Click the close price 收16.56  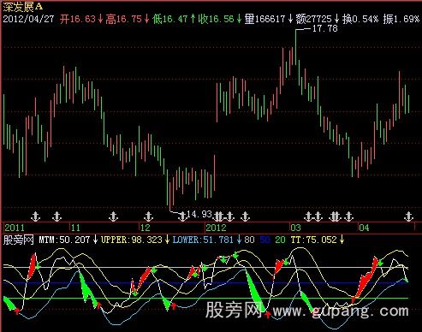(x=216, y=19)
